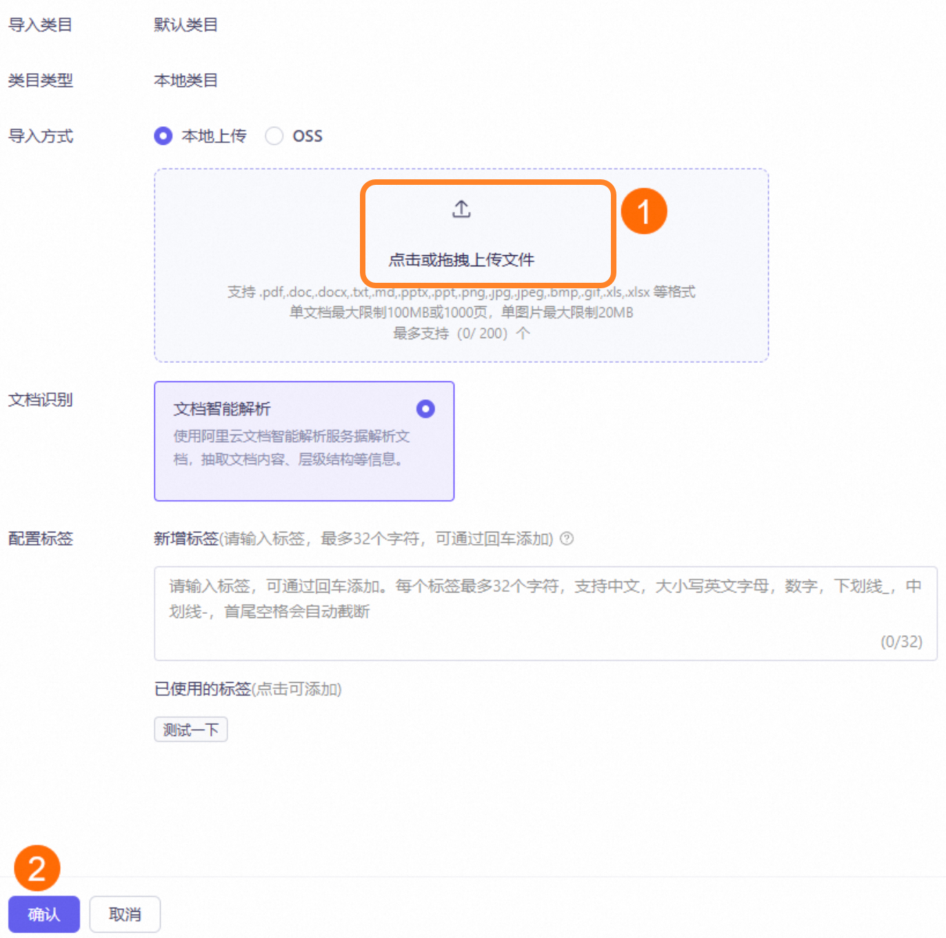Click the 配置标签 field label
The height and width of the screenshot is (938, 946).
[40, 539]
